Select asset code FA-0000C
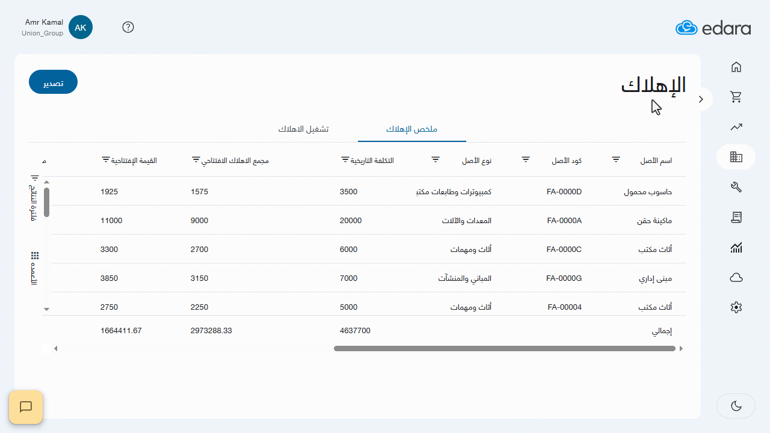Viewport: 770px width, 433px height. pyautogui.click(x=564, y=250)
